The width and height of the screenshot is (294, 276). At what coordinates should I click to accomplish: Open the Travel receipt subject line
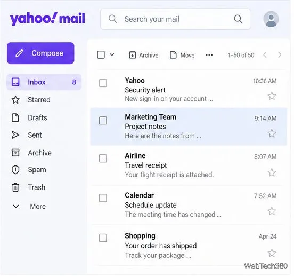(x=146, y=165)
